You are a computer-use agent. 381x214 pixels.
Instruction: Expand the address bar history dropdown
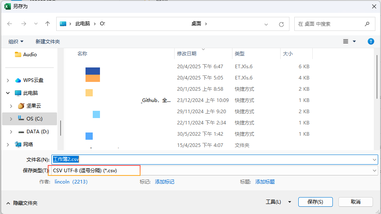click(266, 24)
